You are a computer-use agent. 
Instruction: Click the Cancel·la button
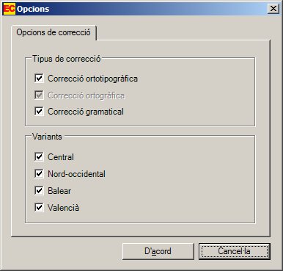pyautogui.click(x=235, y=251)
